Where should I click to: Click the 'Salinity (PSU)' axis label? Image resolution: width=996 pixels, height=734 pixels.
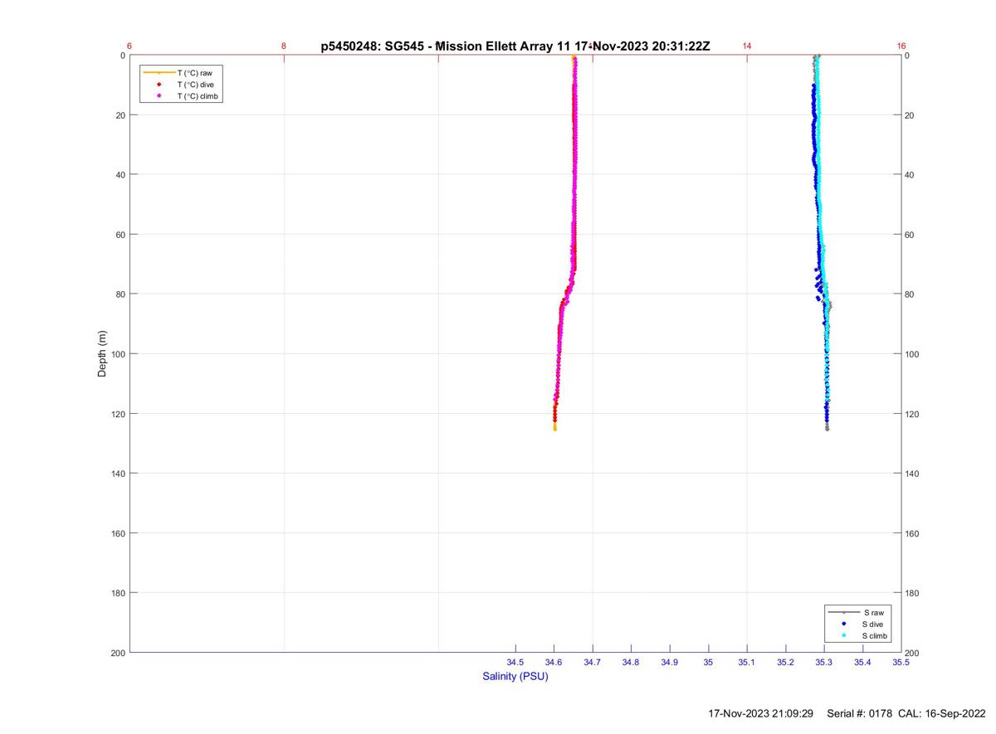[515, 677]
